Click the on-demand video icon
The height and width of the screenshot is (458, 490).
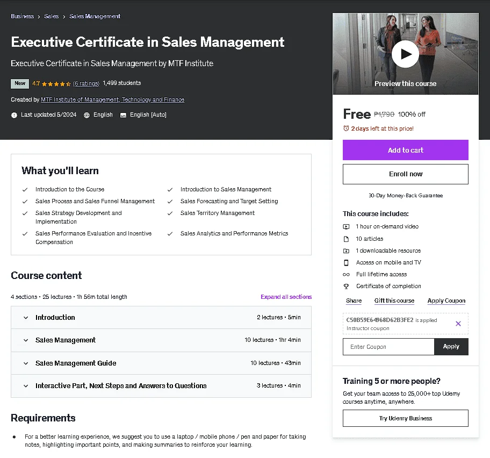tap(346, 226)
